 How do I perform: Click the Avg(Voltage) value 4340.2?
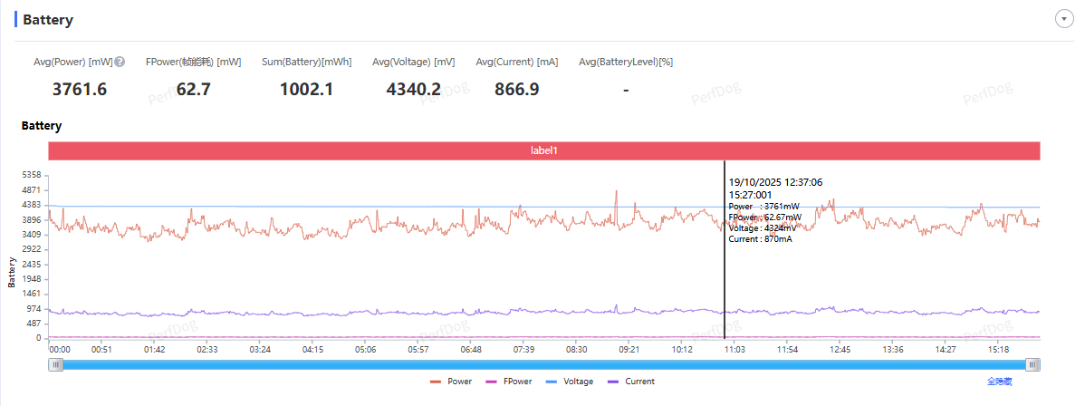(x=413, y=89)
